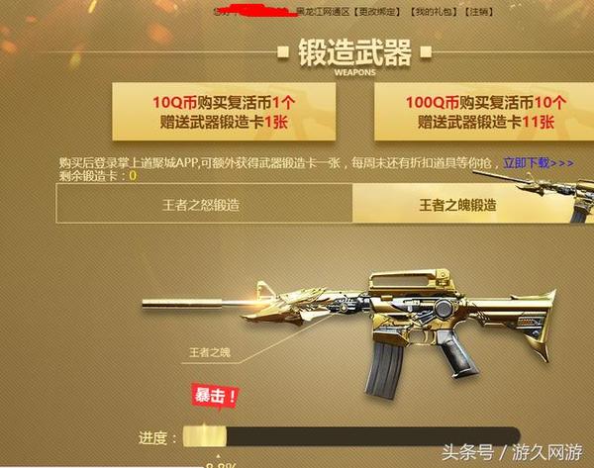
Task: Buy one revive coin for 10Q币
Action: tap(224, 112)
